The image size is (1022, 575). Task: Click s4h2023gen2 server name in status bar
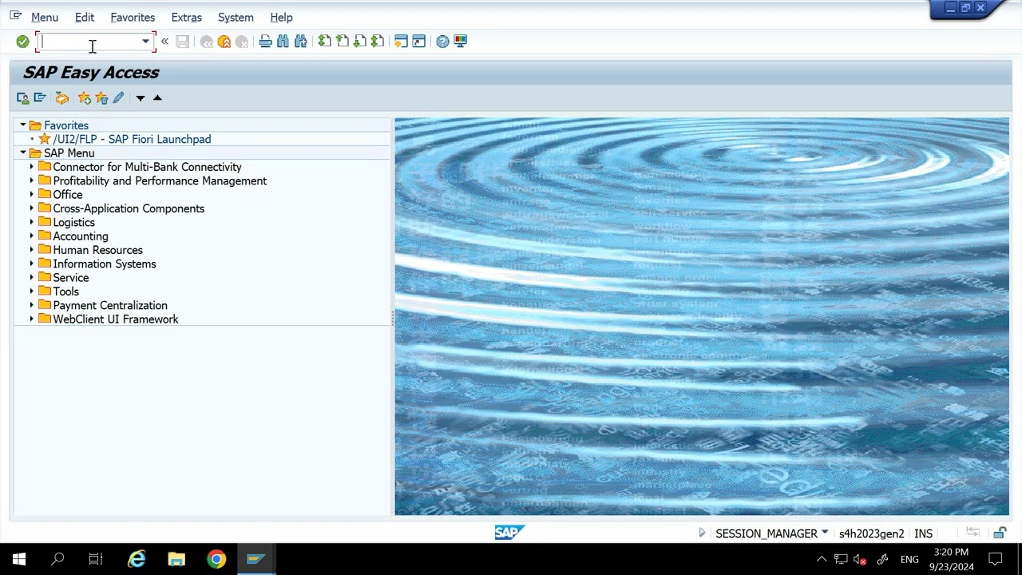point(871,533)
